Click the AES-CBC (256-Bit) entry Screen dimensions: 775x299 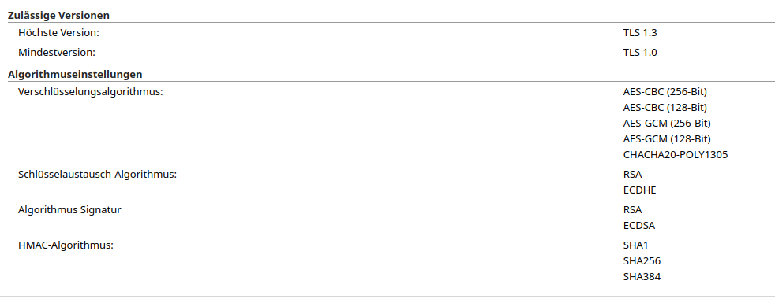[665, 91]
